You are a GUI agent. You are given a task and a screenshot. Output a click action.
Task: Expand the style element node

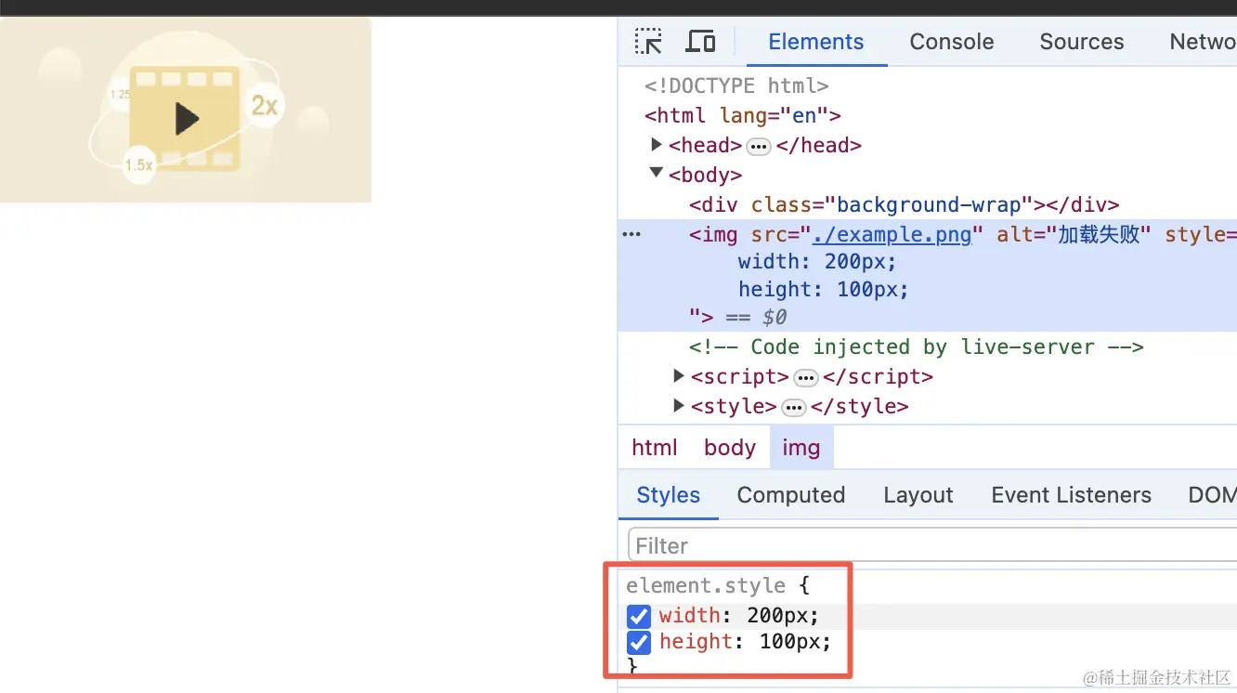coord(679,406)
